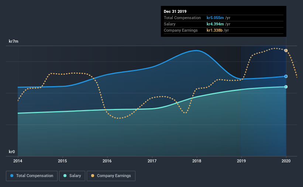Toggle the Company Earnings legend button
Viewport: 303px width, 187px height.
[x=111, y=176]
